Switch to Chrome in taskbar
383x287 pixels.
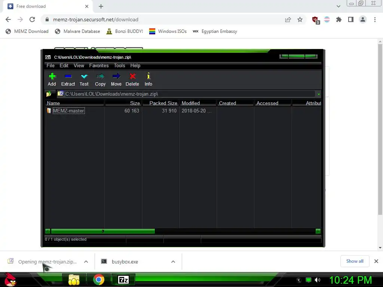click(x=99, y=280)
